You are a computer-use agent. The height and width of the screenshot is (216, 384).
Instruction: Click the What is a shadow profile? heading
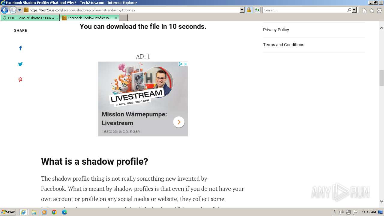click(94, 161)
